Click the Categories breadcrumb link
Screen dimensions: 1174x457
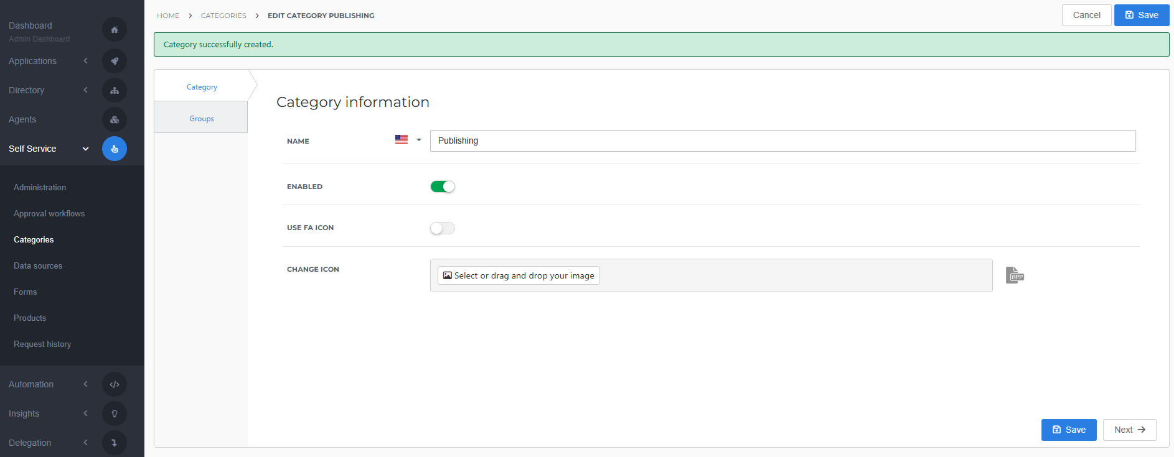[x=223, y=16]
